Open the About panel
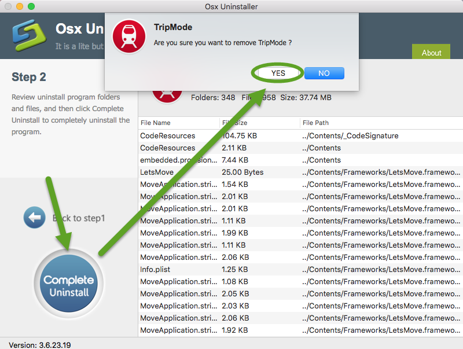This screenshot has width=463, height=349. point(431,52)
